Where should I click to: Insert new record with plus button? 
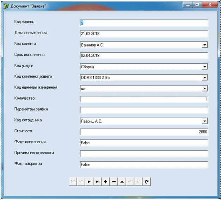point(105,182)
